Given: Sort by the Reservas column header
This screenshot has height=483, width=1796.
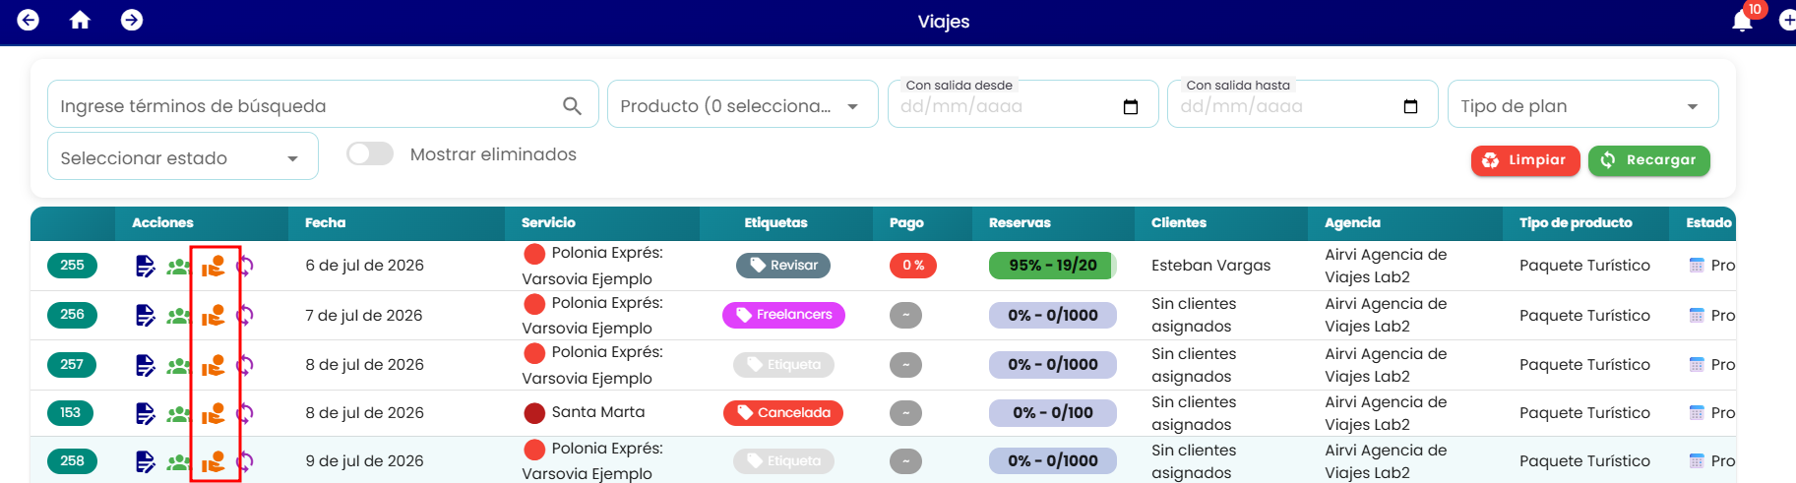Looking at the screenshot, I should click(1020, 223).
